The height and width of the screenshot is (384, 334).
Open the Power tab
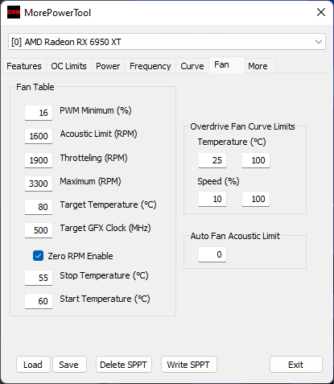[x=108, y=66]
